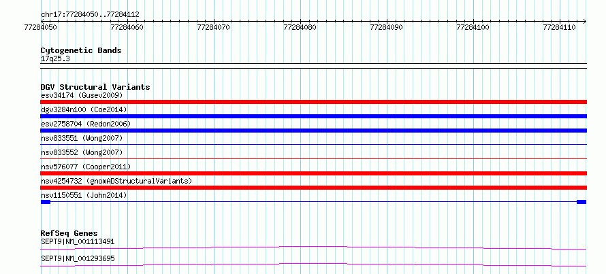Click ruler start position 77284050
The height and width of the screenshot is (274, 606).
[x=41, y=27]
